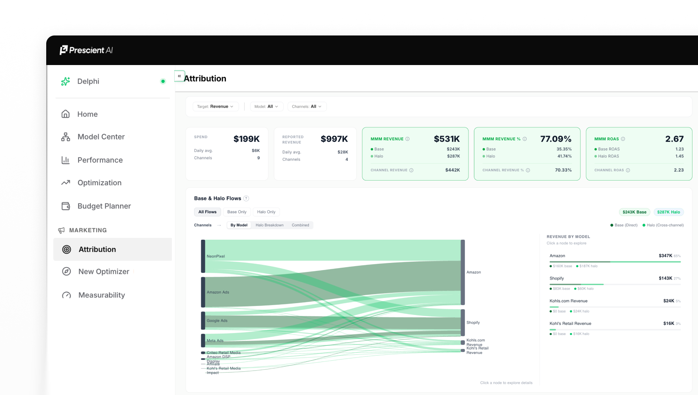Open the Target: Revenue dropdown
Screen dimensions: 698x395
[215, 106]
